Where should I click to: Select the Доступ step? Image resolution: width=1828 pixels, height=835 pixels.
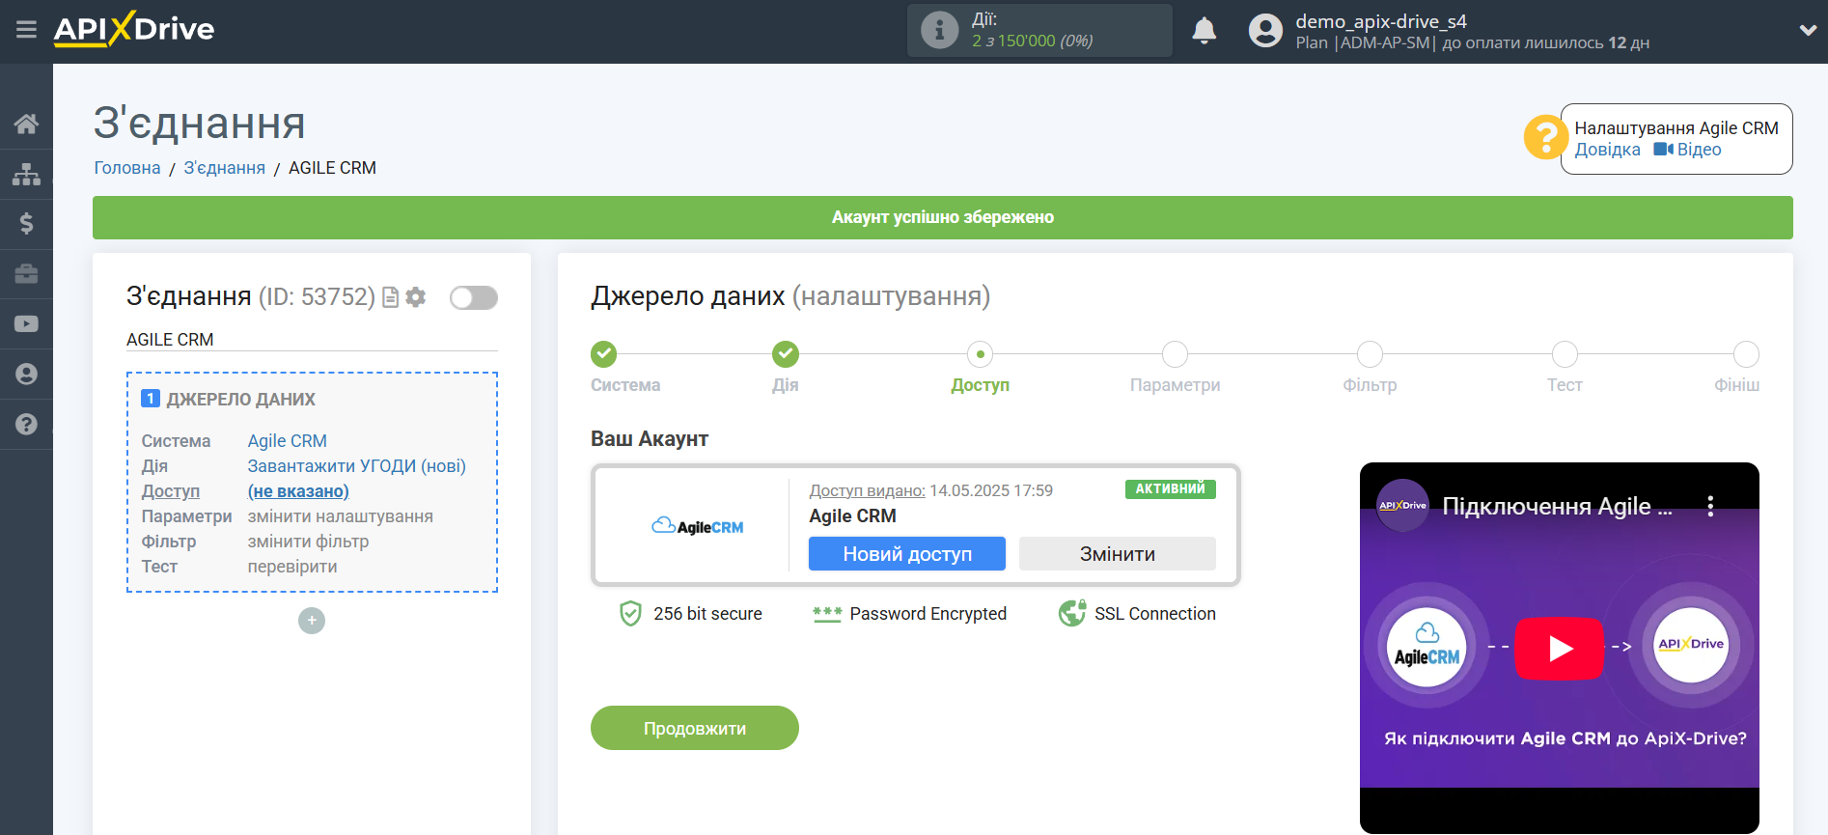(981, 354)
